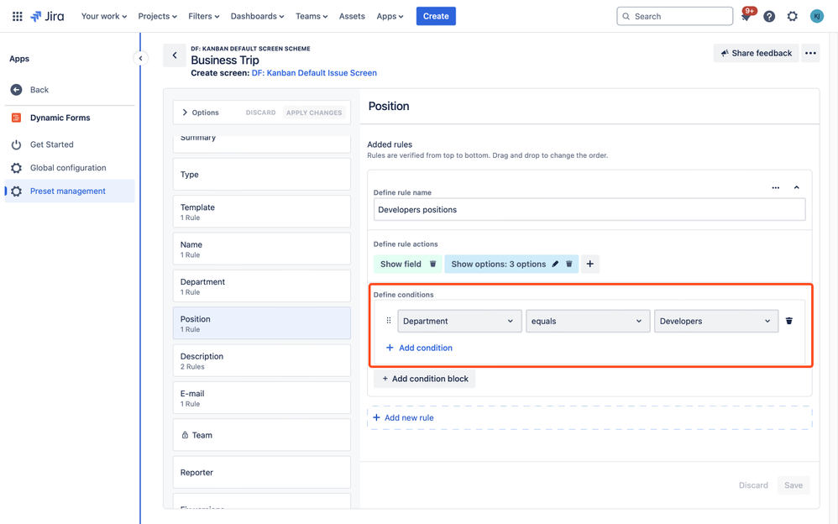The height and width of the screenshot is (524, 838).
Task: Select the Position field row
Action: [261, 323]
